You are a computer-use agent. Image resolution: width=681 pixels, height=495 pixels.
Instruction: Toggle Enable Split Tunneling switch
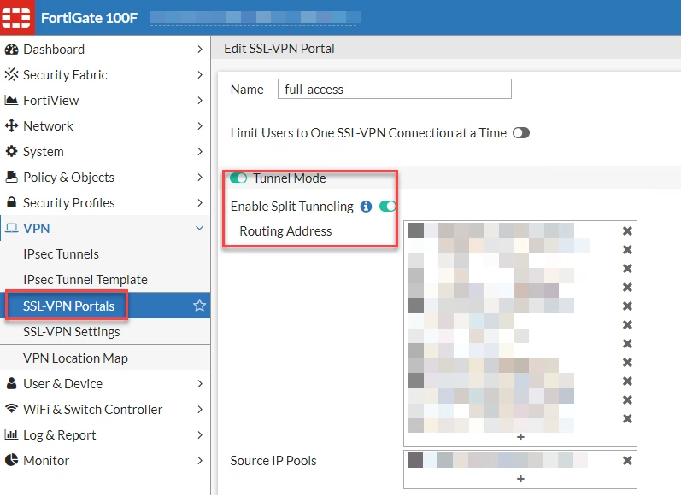tap(387, 206)
